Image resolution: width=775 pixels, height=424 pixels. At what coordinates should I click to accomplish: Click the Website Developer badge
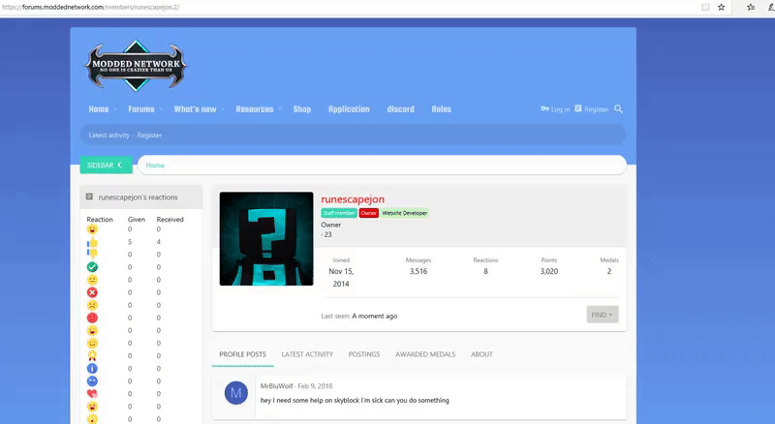pos(405,213)
